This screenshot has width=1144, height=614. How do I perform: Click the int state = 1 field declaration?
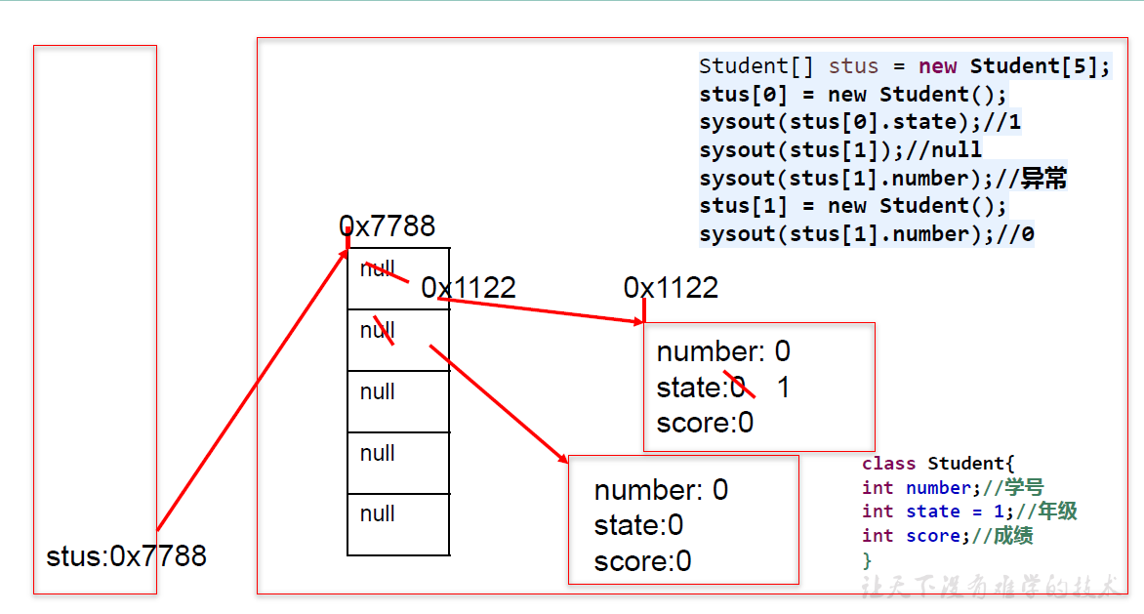pyautogui.click(x=968, y=512)
